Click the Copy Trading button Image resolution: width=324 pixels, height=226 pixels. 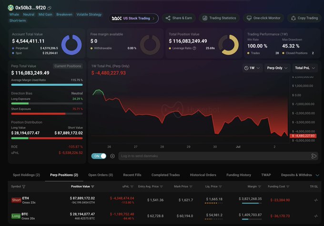(x=304, y=18)
